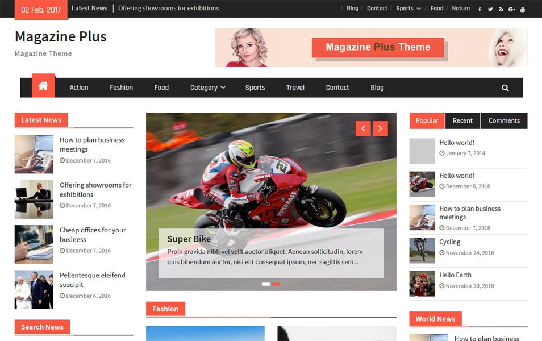Open the Cycling popular post

[x=450, y=242]
